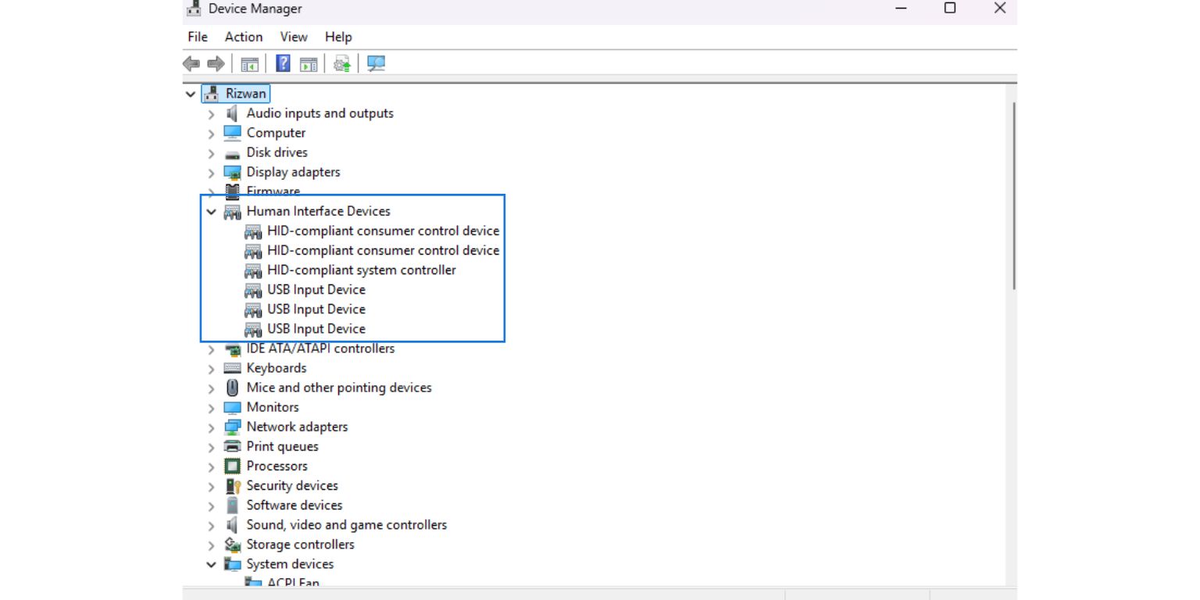The width and height of the screenshot is (1200, 600).
Task: Click Show/Hide Console Tree toolbar icon
Action: click(249, 64)
